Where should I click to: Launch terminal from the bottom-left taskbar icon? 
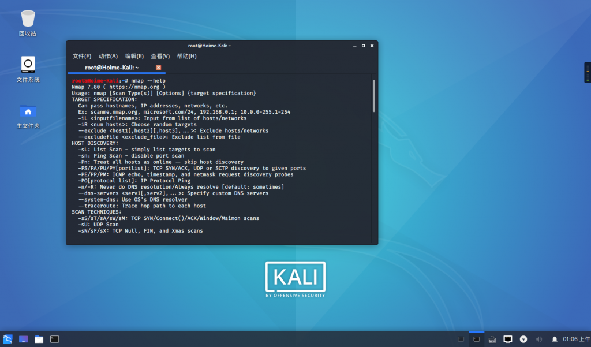tap(55, 339)
